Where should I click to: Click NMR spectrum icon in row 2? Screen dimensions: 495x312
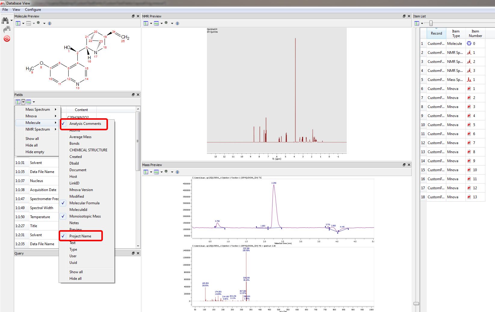(469, 52)
